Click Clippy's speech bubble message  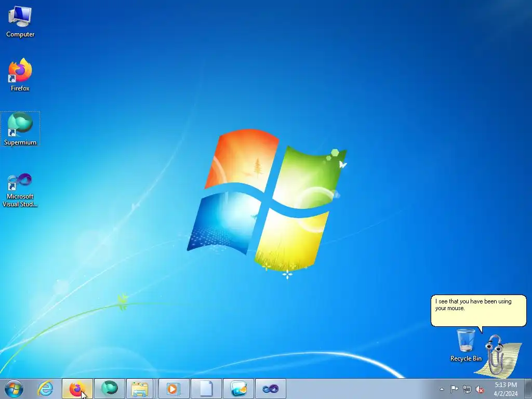(x=478, y=311)
